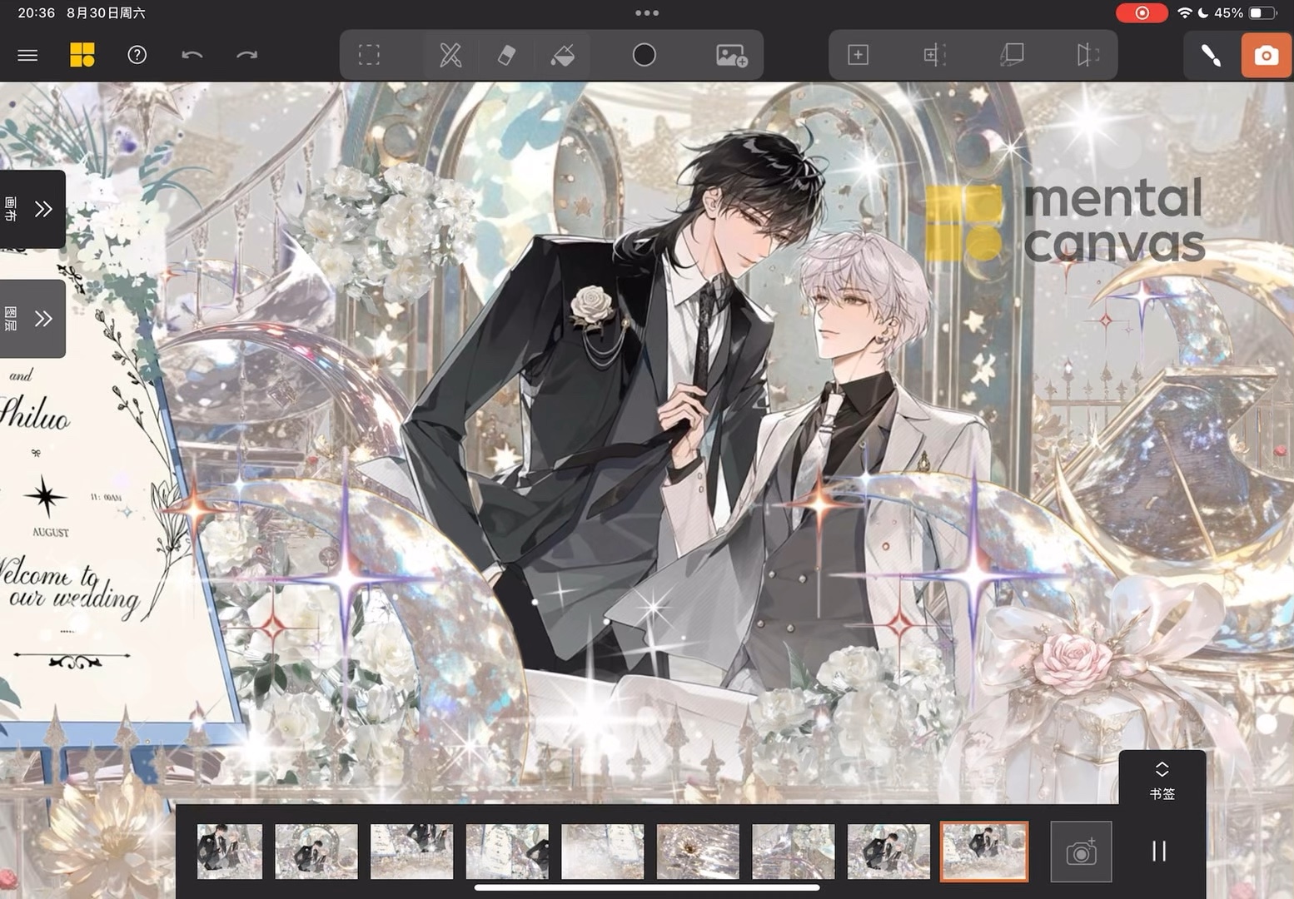Expand the 画布 side panel
Image resolution: width=1294 pixels, height=899 pixels.
pyautogui.click(x=32, y=209)
